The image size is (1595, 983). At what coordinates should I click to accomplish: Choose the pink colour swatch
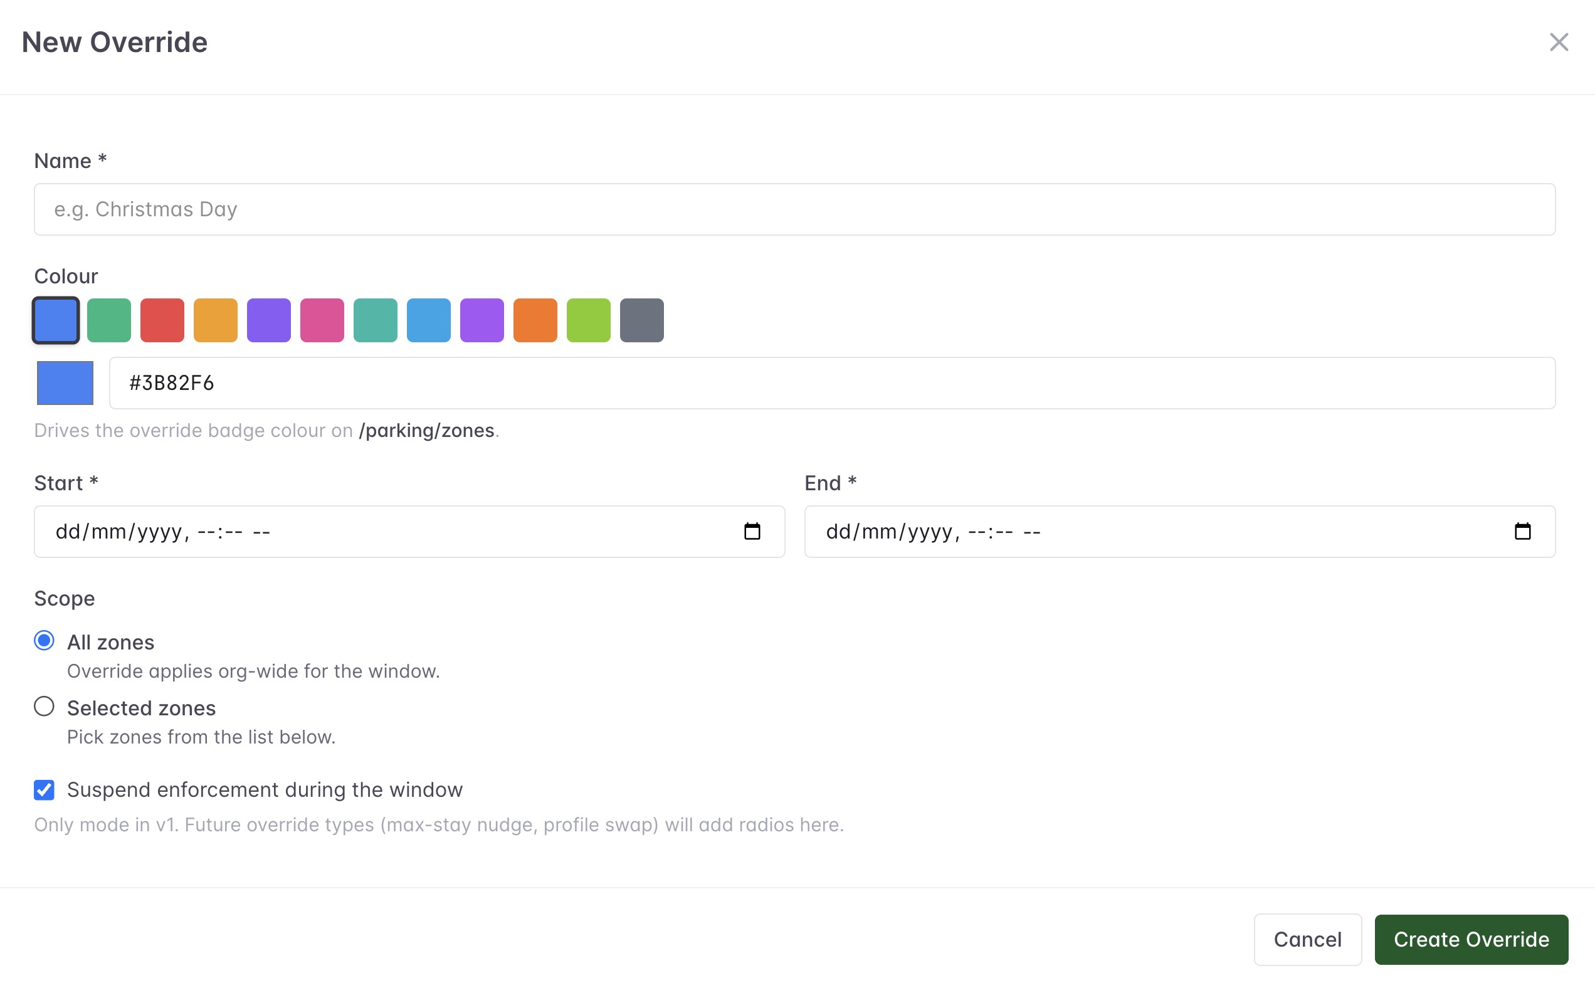[x=322, y=320]
